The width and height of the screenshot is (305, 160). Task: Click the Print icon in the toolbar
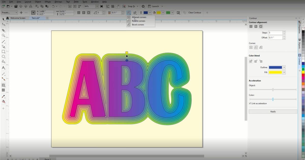point(30,6)
